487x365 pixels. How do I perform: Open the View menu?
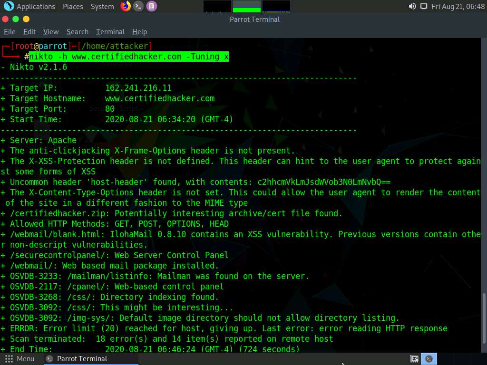pyautogui.click(x=51, y=32)
